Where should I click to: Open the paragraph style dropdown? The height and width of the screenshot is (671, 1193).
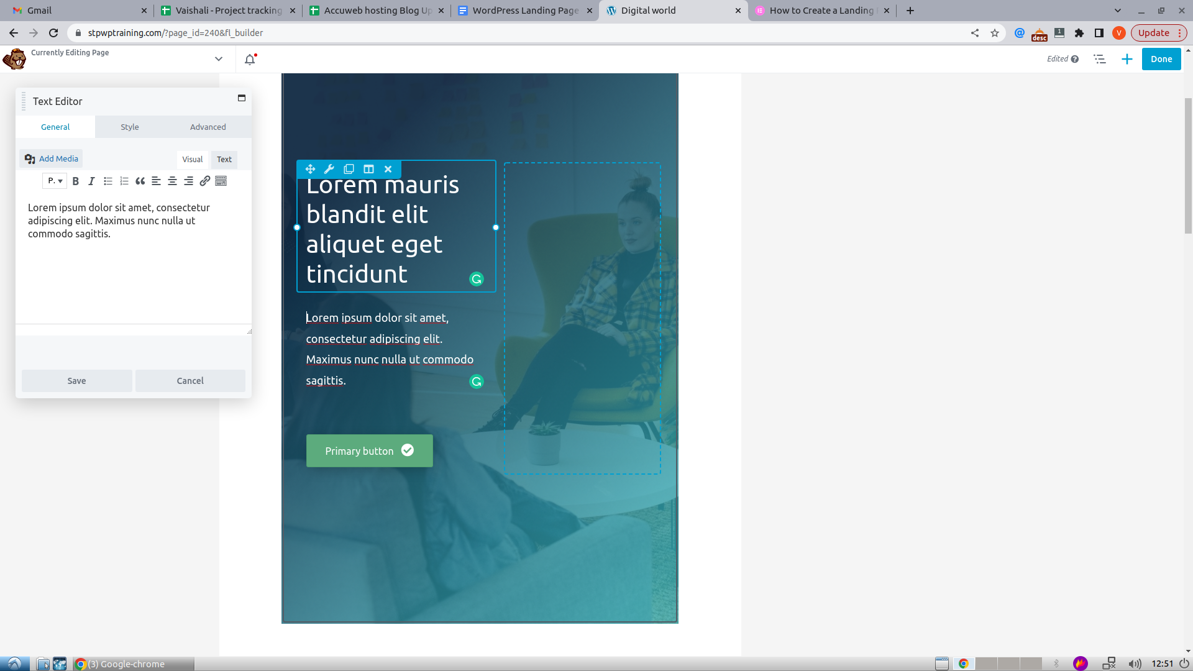[x=55, y=181]
